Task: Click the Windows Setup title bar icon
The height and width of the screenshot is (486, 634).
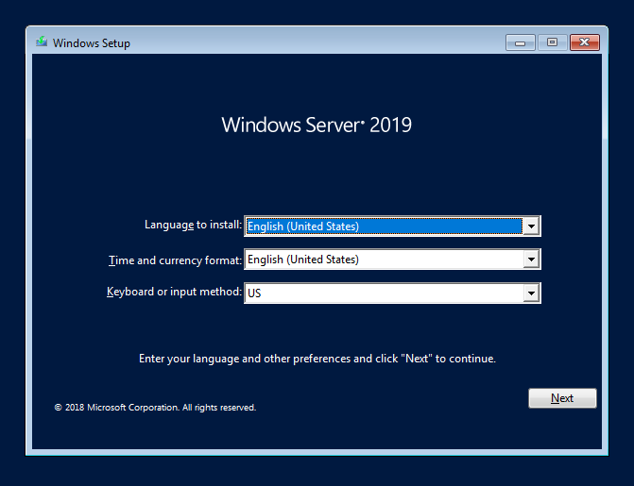Action: [42, 42]
